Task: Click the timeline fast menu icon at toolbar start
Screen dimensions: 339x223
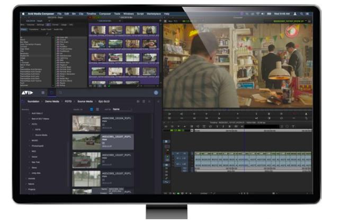Action: (x=166, y=126)
